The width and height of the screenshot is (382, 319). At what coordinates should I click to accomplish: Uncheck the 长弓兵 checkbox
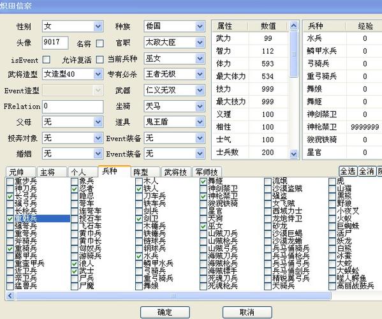point(10,197)
